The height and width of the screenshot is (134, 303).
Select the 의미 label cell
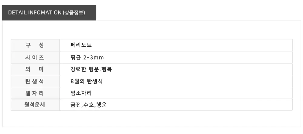pos(35,69)
